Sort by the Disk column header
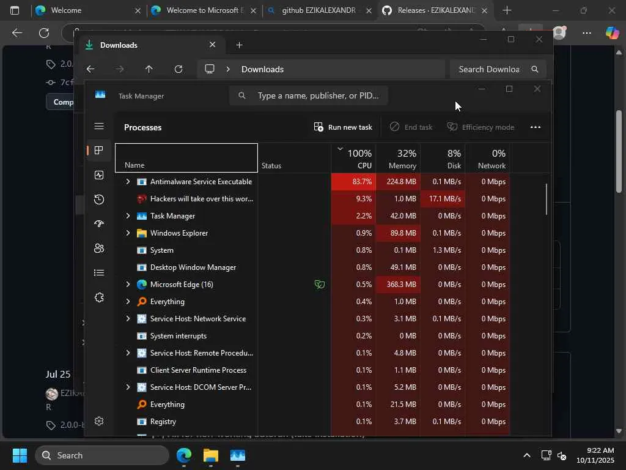Image resolution: width=626 pixels, height=470 pixels. click(x=443, y=158)
